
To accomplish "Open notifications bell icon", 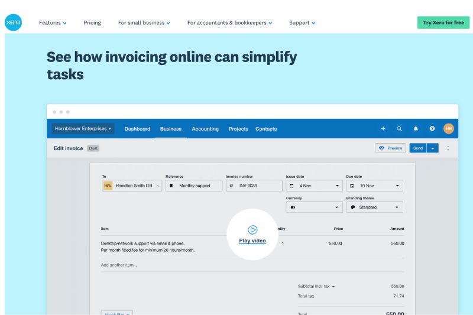I will tap(416, 129).
